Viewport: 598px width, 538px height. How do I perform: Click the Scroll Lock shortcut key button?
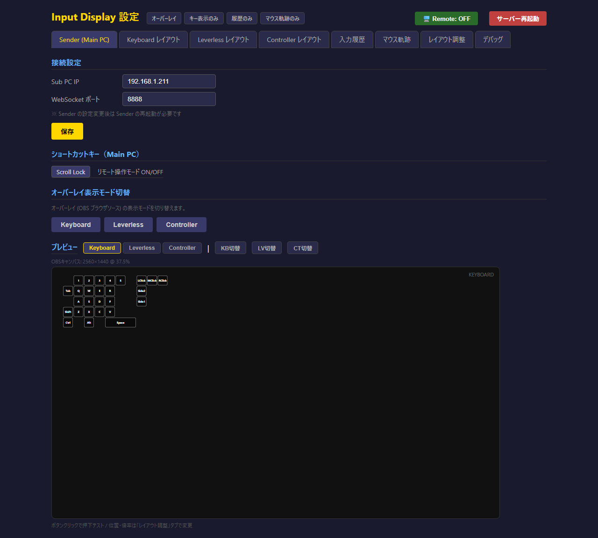71,172
